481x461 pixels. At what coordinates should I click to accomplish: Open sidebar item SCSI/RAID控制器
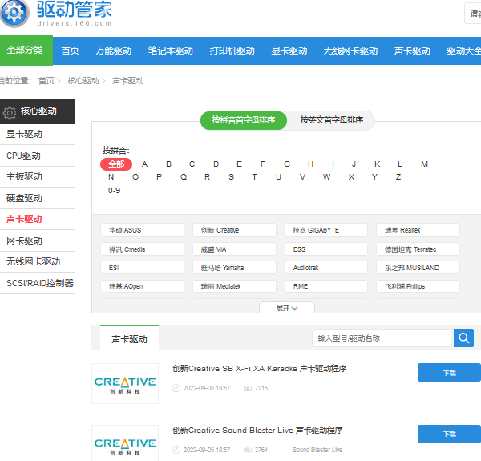[38, 283]
